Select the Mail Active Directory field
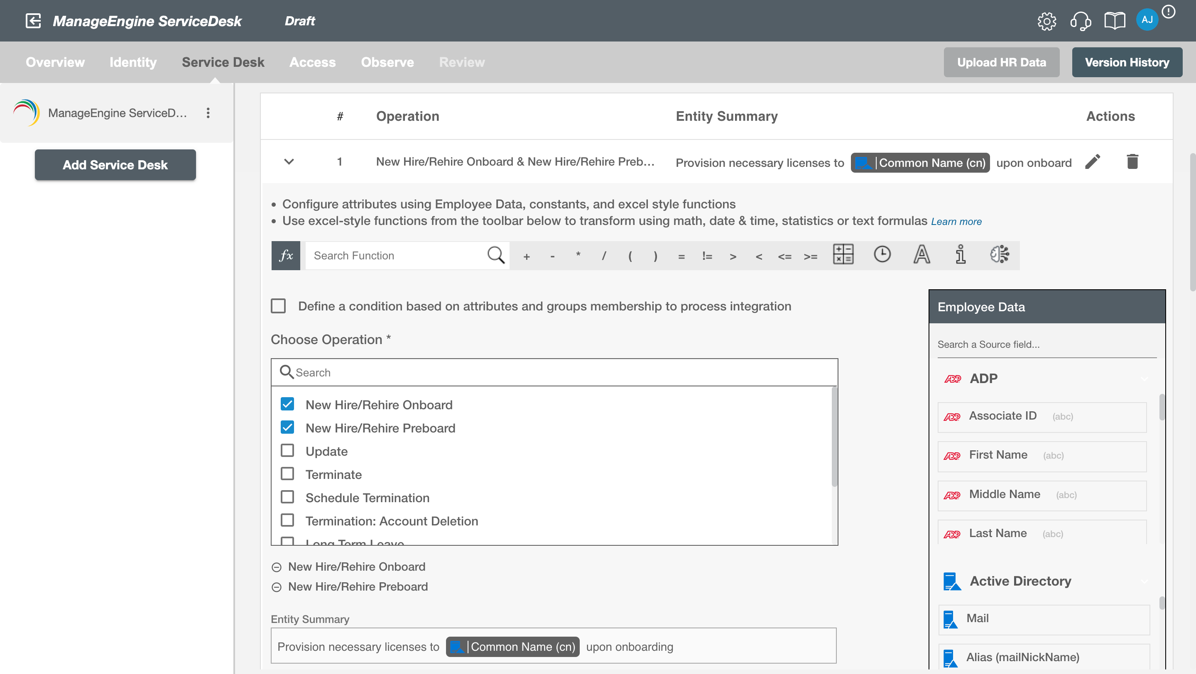Viewport: 1196px width, 674px height. [x=1044, y=619]
